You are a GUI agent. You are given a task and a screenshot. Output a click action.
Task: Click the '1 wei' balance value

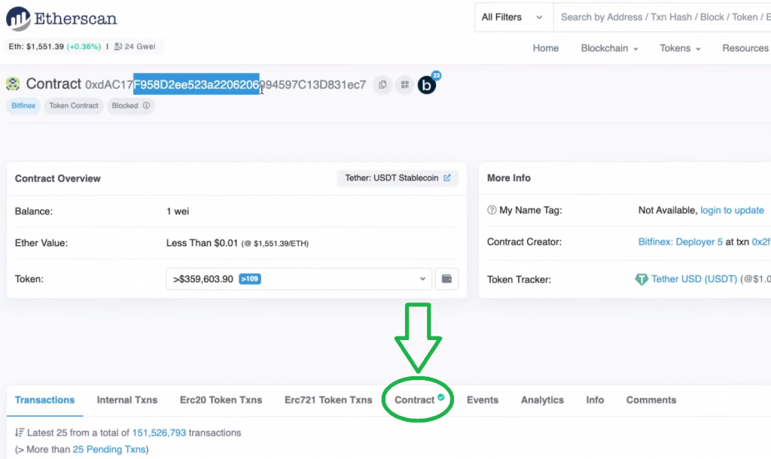click(x=178, y=211)
